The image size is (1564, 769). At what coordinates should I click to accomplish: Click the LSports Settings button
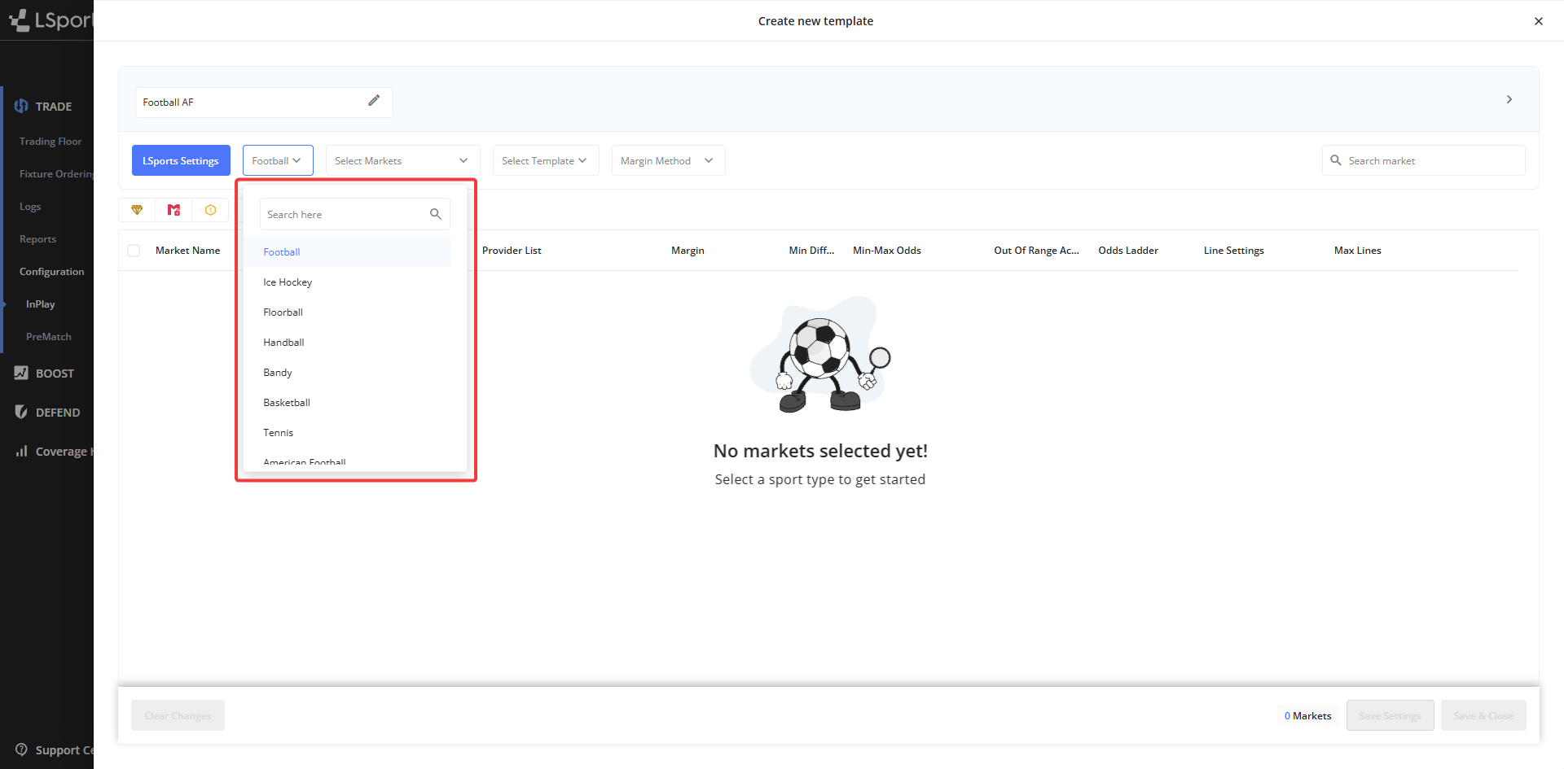[x=181, y=160]
